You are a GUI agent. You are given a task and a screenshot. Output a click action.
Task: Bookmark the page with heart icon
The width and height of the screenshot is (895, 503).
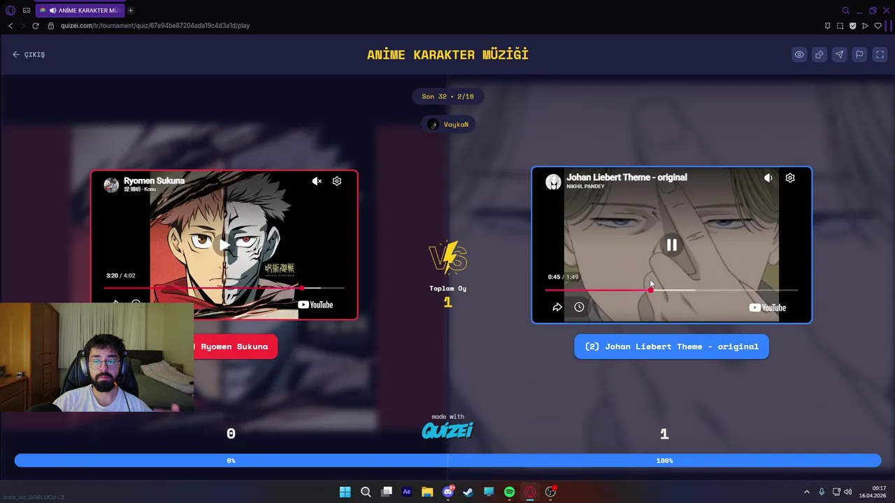pyautogui.click(x=878, y=26)
